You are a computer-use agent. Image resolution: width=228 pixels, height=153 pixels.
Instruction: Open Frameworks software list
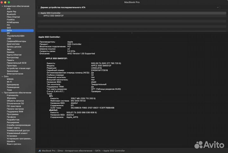12,95
